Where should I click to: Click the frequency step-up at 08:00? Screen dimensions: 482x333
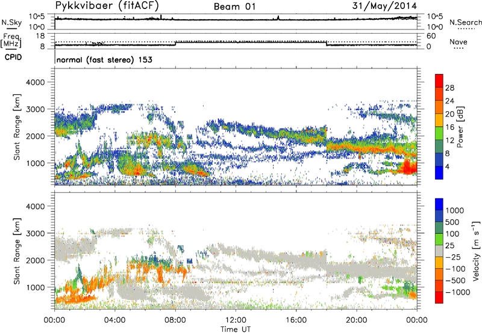pyautogui.click(x=175, y=43)
